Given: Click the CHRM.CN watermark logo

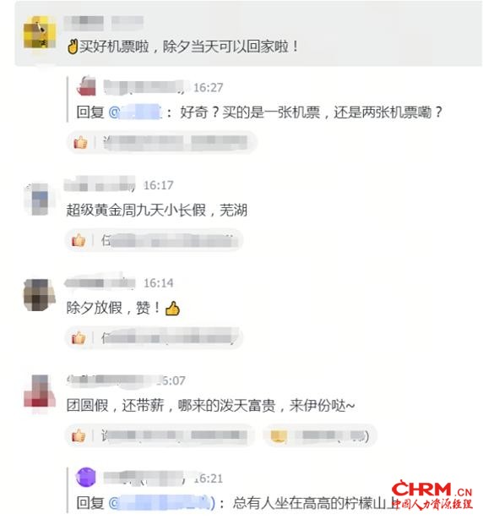Looking at the screenshot, I should click(x=432, y=495).
